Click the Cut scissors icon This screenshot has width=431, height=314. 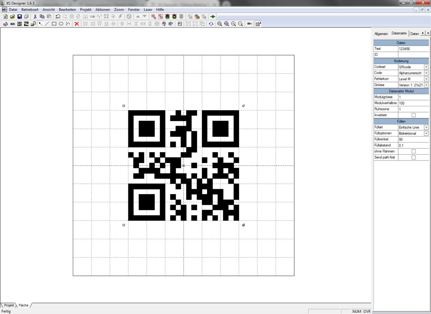pos(35,16)
